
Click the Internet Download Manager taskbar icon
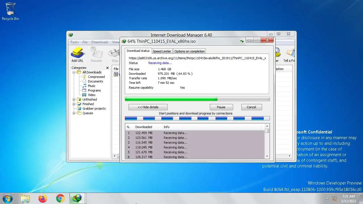tap(77, 198)
